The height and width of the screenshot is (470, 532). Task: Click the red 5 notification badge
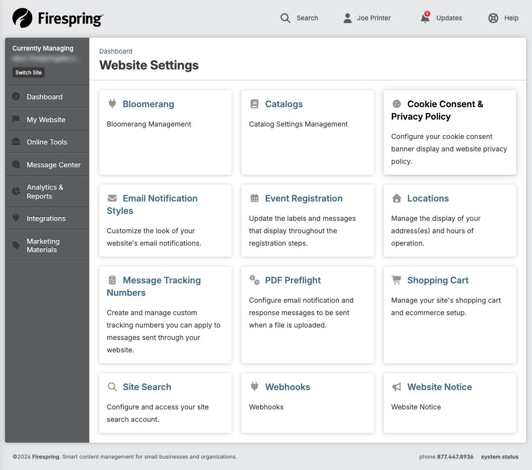[427, 14]
